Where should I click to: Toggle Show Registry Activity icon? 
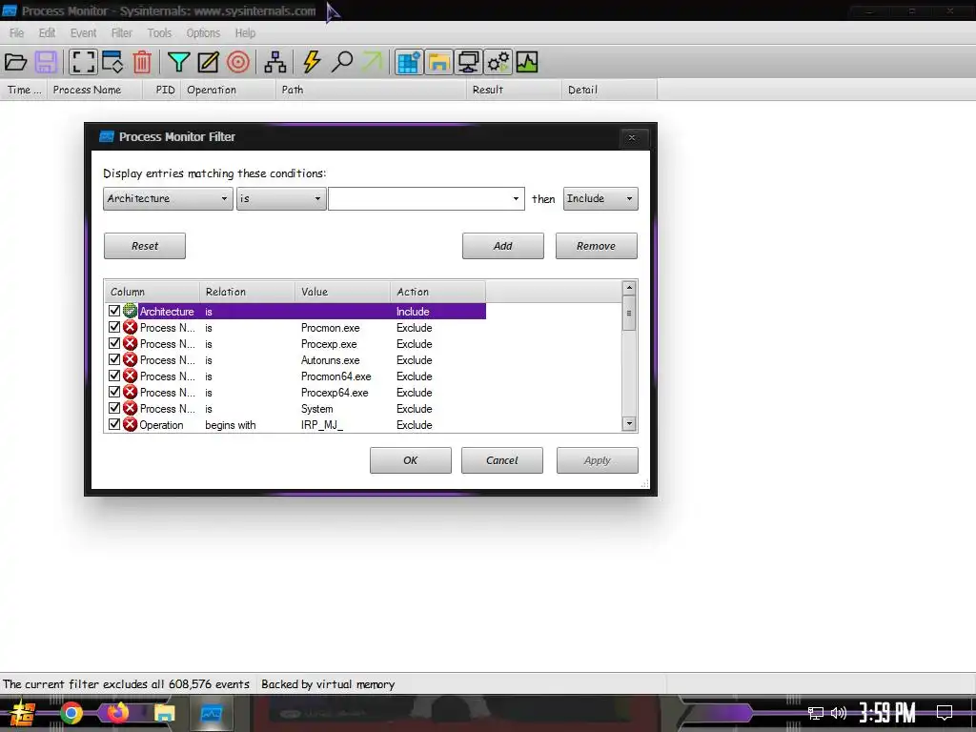409,62
